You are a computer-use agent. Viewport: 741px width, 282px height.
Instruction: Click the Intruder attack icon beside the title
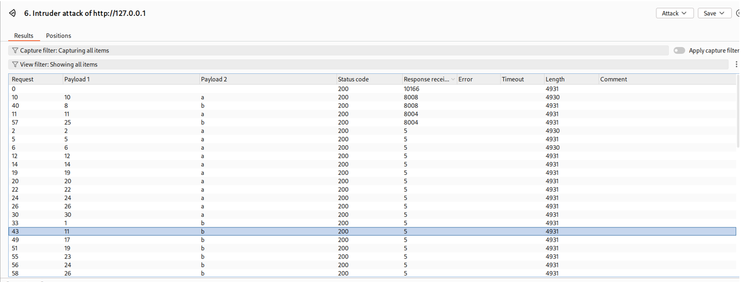pos(12,13)
